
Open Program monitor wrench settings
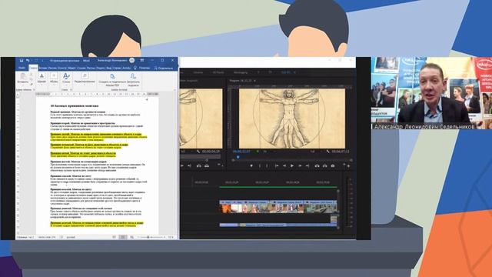(327, 152)
